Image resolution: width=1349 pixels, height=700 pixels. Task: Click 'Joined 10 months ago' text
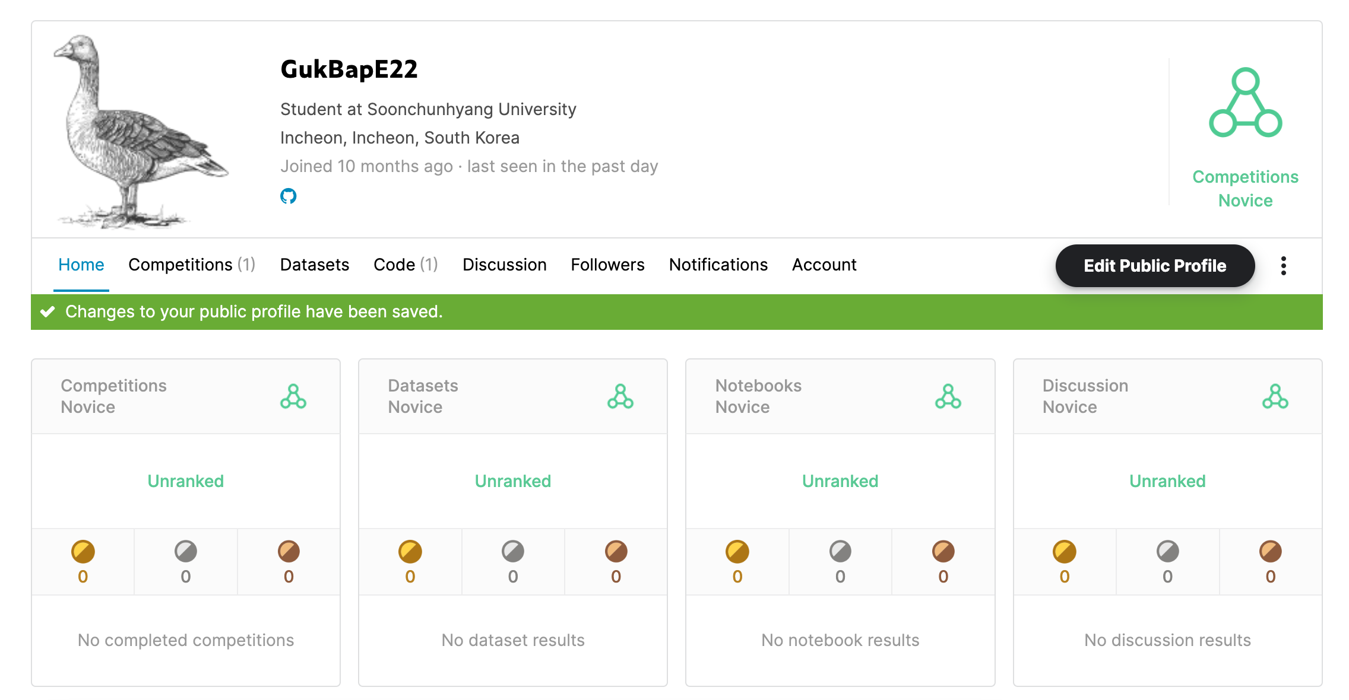click(x=366, y=167)
